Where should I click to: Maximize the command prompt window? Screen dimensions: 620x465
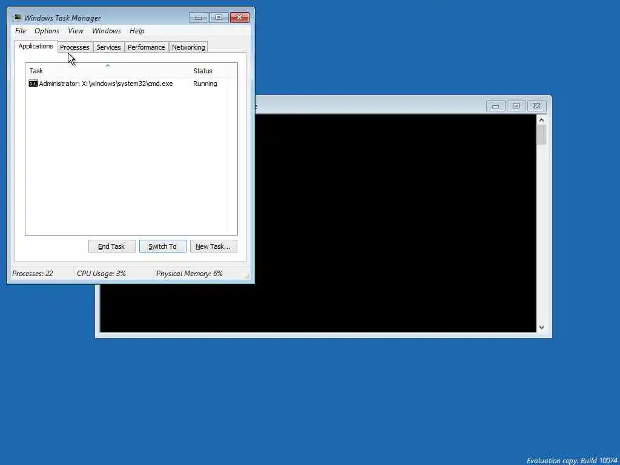516,106
